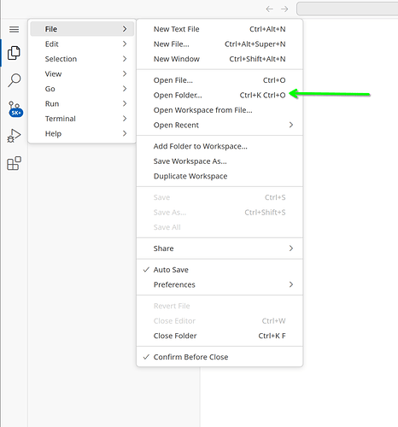Expand the Share submenu
Screen dimensions: 398x427
click(219, 249)
